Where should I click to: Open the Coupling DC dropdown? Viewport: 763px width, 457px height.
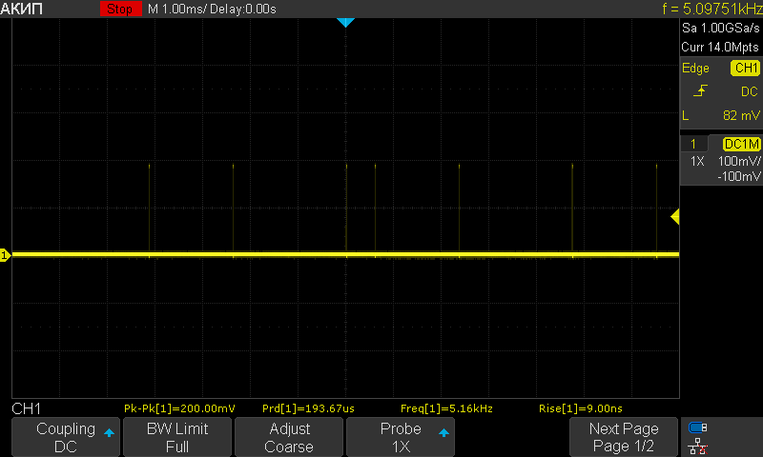66,437
